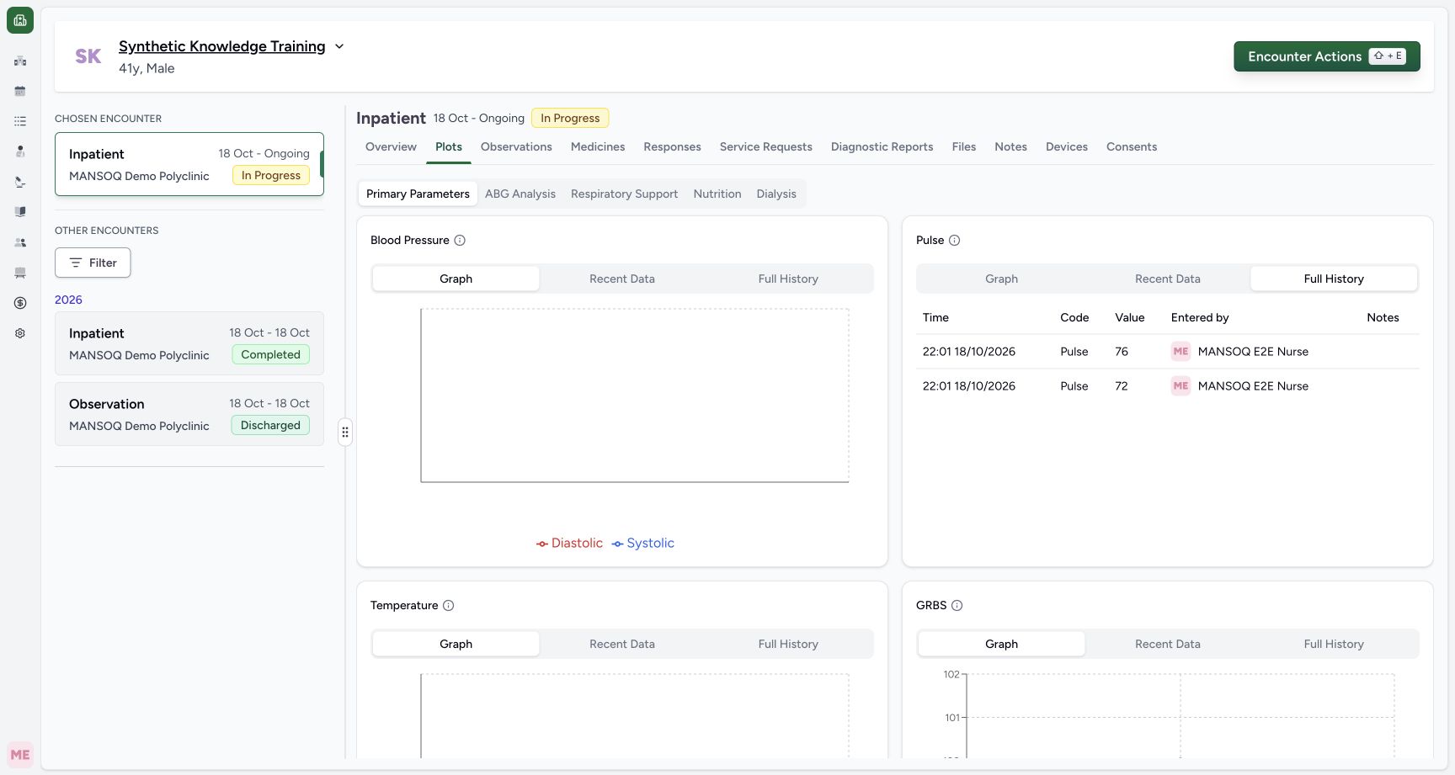Image resolution: width=1455 pixels, height=775 pixels.
Task: Open the Respiratory Support sub-tab
Action: pyautogui.click(x=624, y=194)
